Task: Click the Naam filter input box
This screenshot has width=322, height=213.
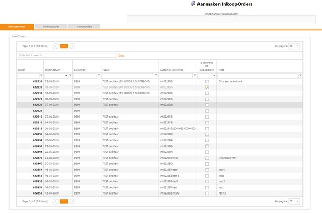Action: click(128, 75)
